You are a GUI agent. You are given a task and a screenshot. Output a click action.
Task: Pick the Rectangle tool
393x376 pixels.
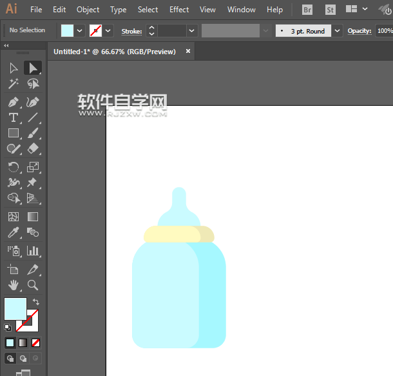point(13,134)
